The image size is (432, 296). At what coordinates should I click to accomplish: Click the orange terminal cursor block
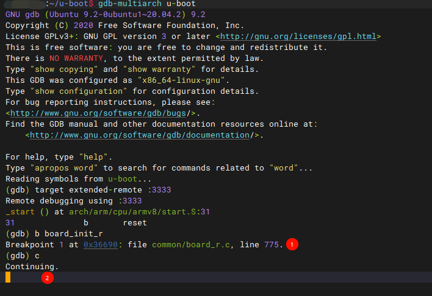click(x=8, y=278)
